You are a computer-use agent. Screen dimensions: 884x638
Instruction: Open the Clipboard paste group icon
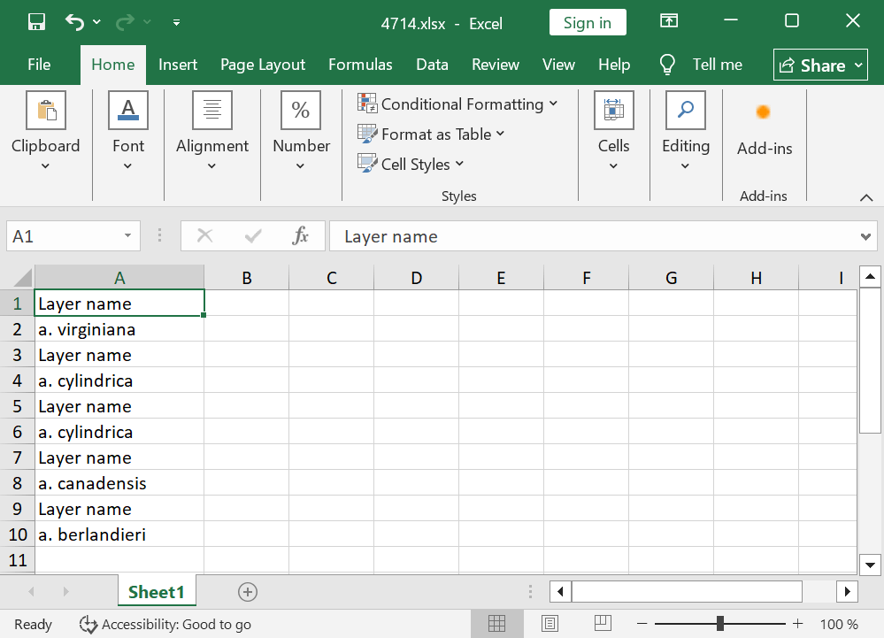[x=46, y=111]
